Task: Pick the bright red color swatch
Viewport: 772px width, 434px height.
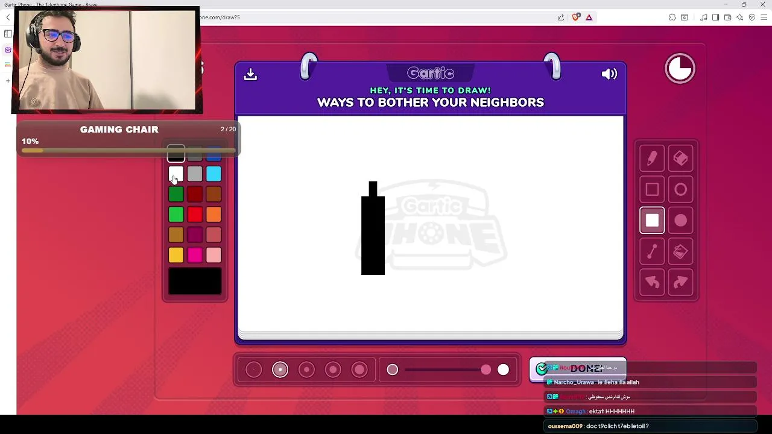Action: pos(195,215)
